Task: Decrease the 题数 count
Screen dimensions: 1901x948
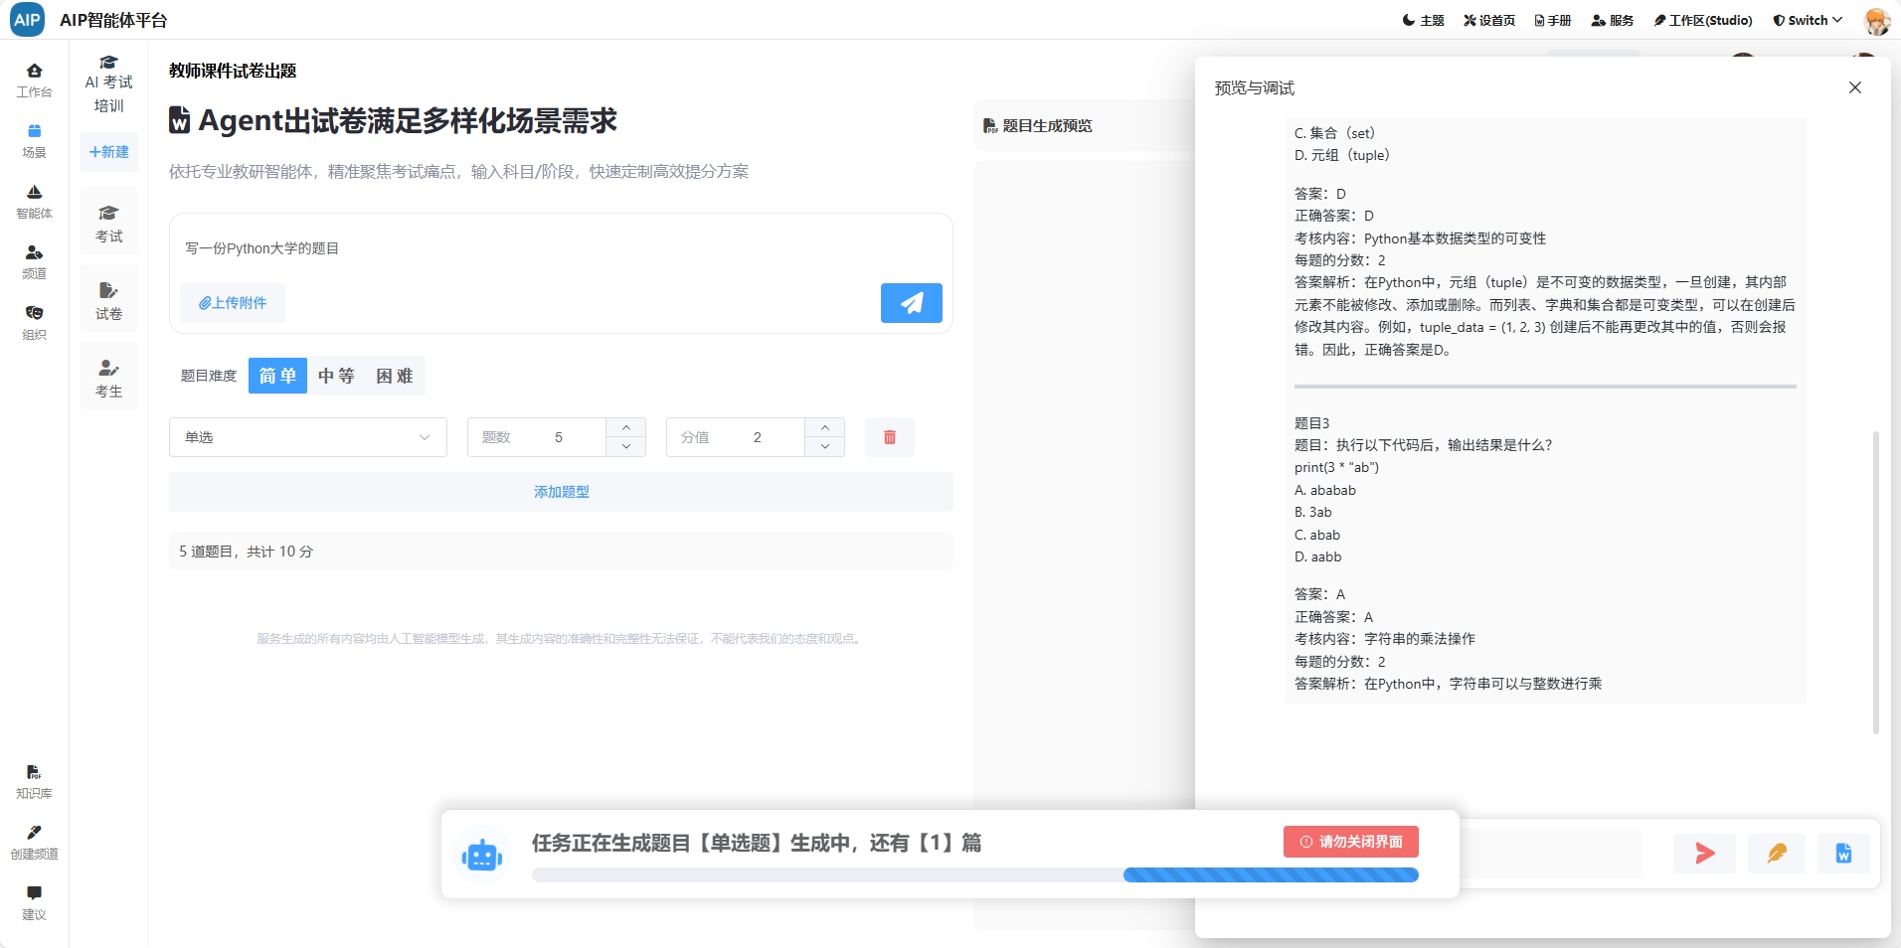Action: [625, 447]
